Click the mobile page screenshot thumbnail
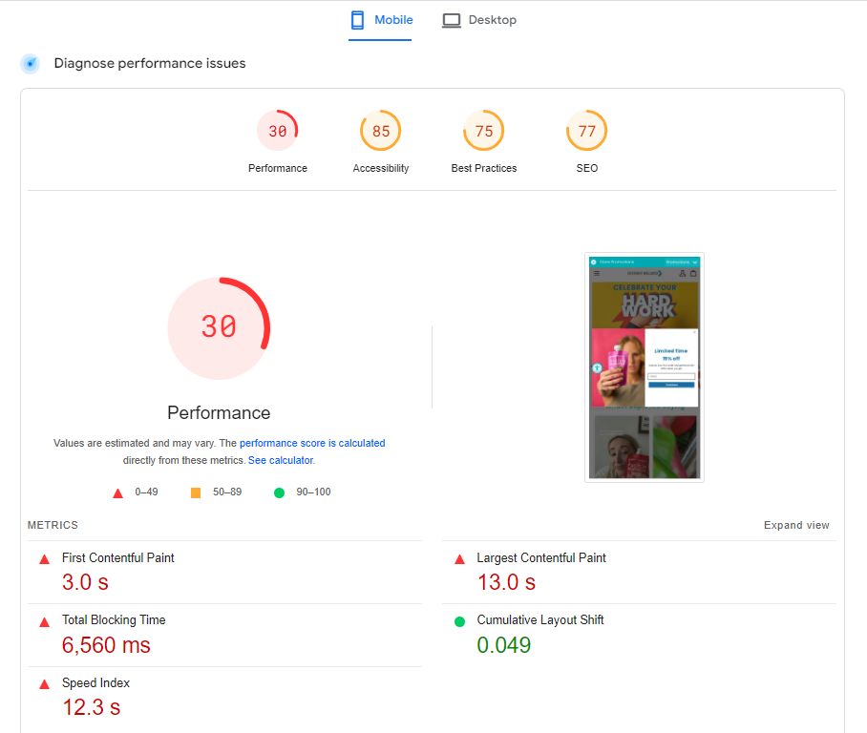 (645, 367)
